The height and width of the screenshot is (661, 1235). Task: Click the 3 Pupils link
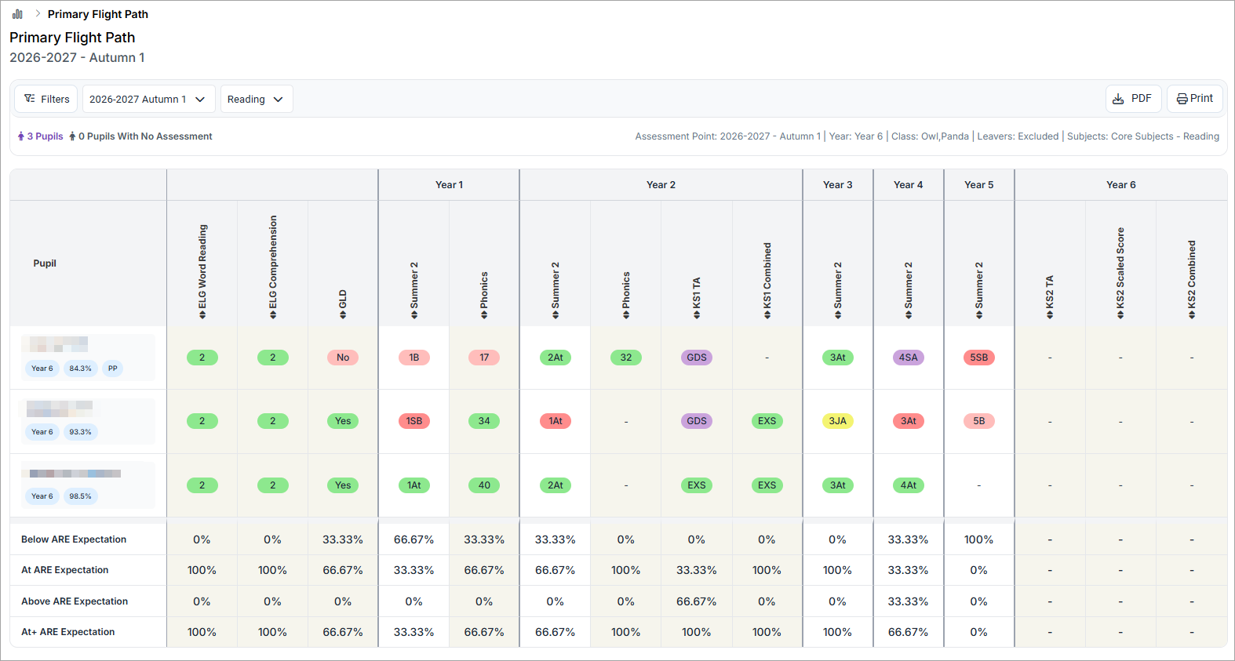[41, 136]
